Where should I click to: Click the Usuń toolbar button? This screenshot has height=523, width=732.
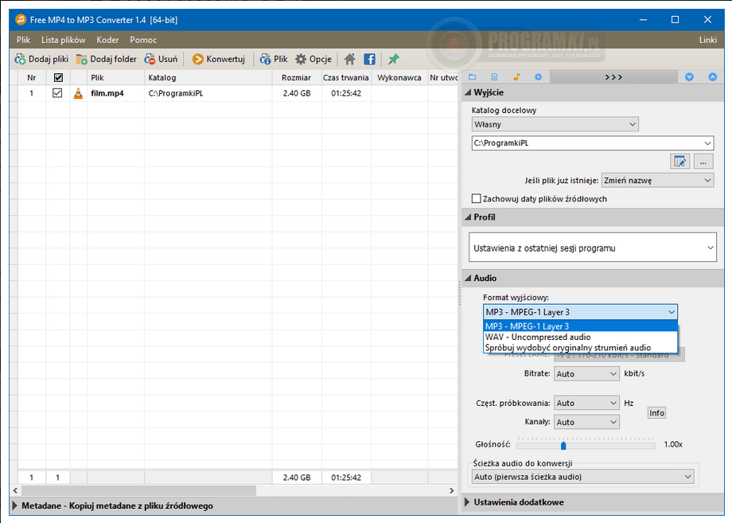tap(161, 59)
